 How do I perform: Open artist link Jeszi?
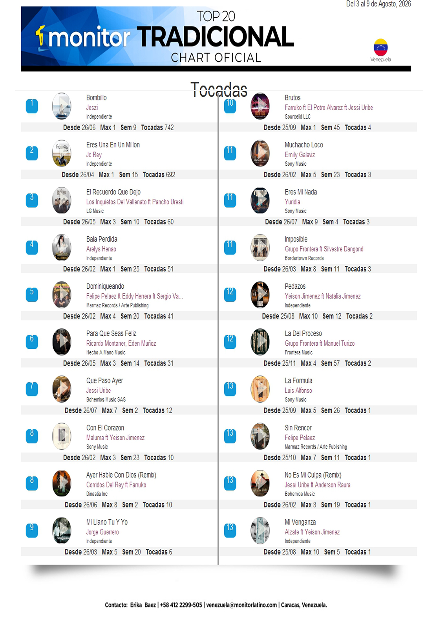click(92, 108)
